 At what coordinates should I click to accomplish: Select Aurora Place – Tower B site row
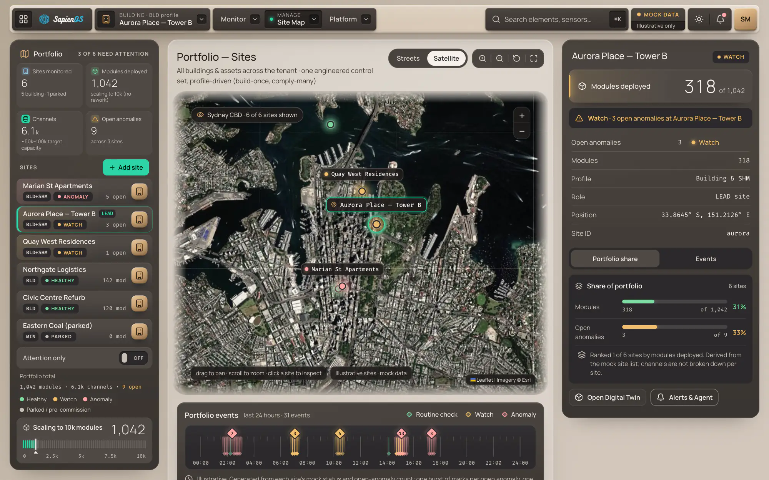tap(84, 219)
